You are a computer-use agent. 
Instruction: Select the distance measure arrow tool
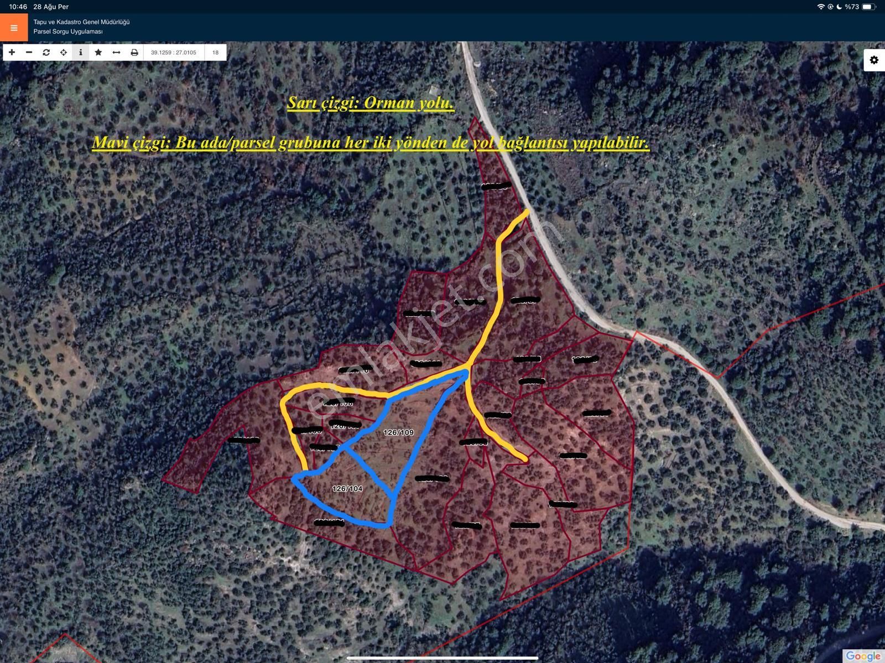116,53
